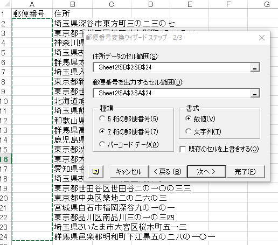Close the 郵便番号変換ウィザード dialog

tap(262, 38)
